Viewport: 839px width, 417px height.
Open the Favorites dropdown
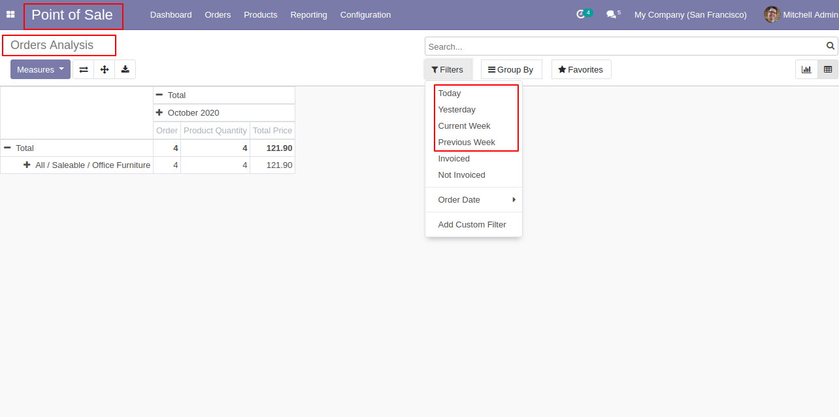pyautogui.click(x=581, y=69)
